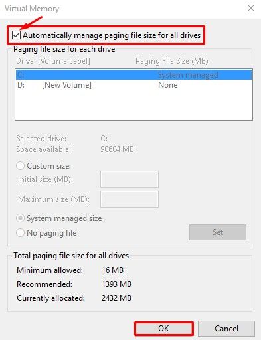Click the Maximum size (MB) input field

[x=130, y=199]
